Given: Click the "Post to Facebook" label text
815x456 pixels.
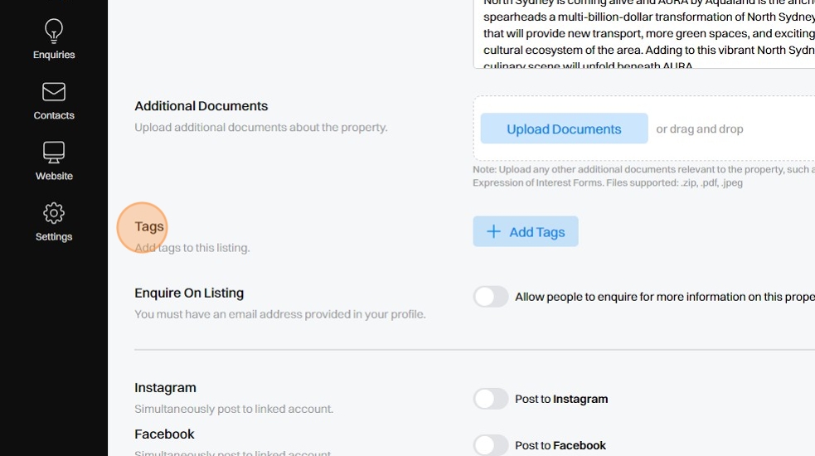Looking at the screenshot, I should tap(560, 445).
